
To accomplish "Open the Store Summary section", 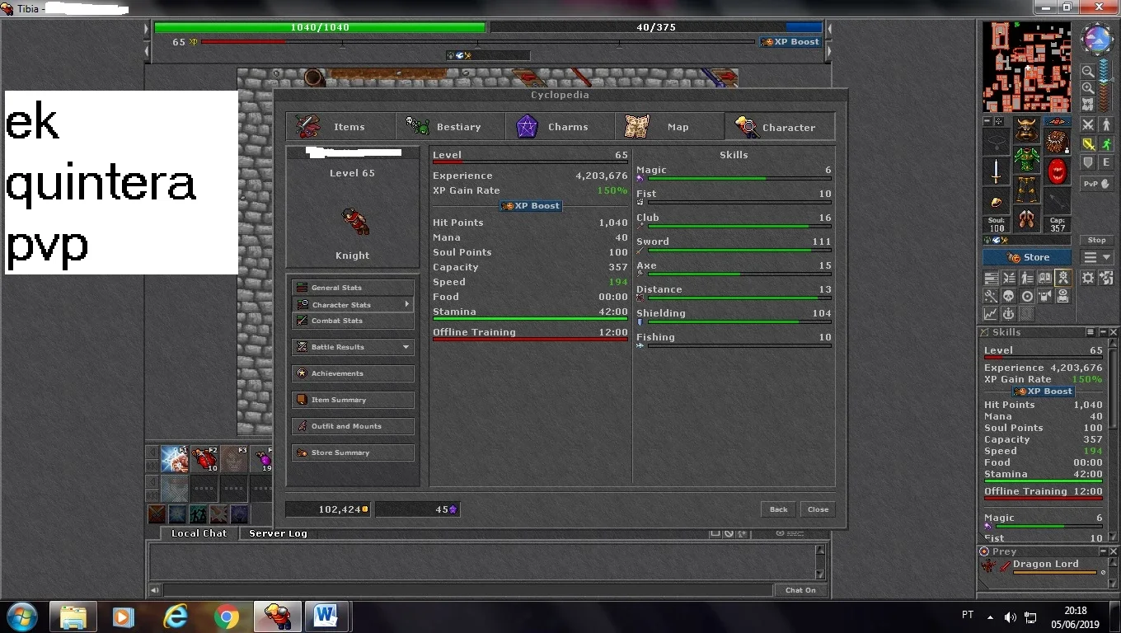I will pyautogui.click(x=352, y=452).
